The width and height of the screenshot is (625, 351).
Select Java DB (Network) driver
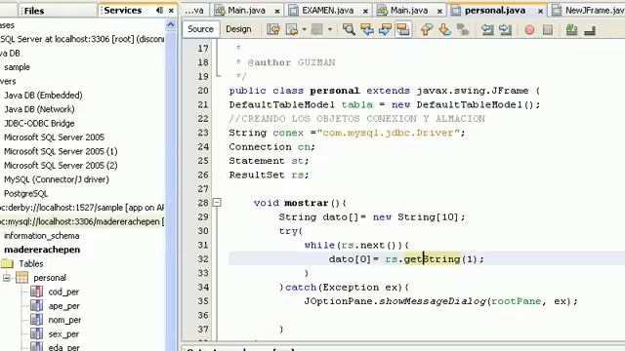click(39, 109)
